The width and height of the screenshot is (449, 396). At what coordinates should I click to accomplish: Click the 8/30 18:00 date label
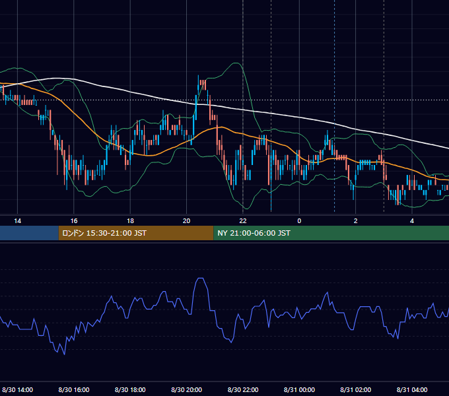click(x=130, y=389)
